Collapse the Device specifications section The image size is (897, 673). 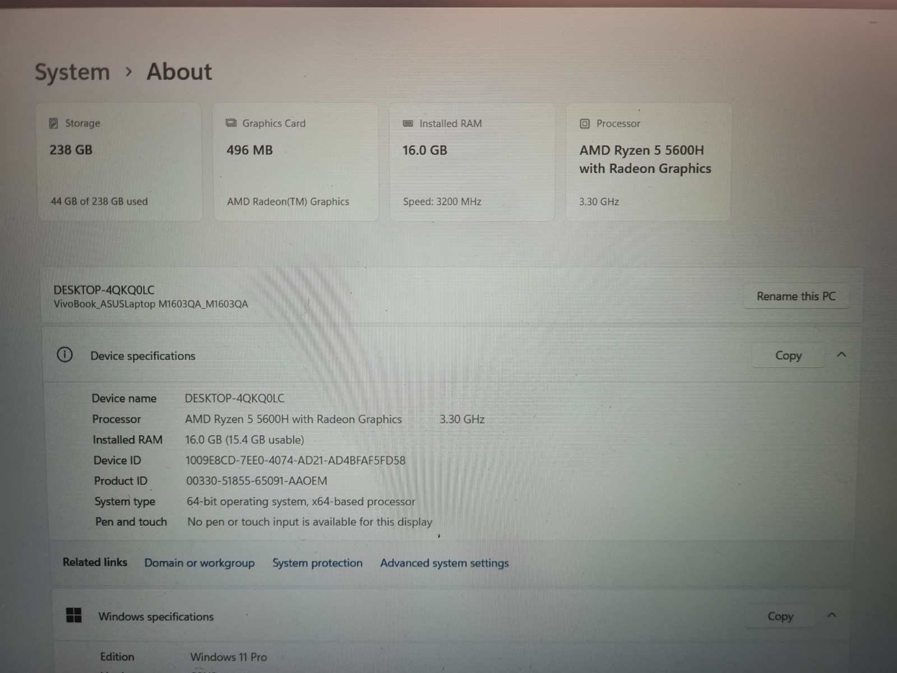[841, 354]
